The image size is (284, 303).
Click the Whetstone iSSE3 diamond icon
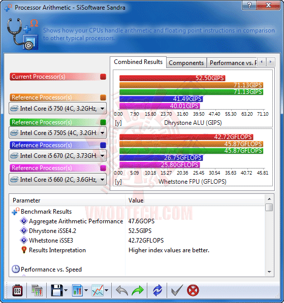click(24, 240)
